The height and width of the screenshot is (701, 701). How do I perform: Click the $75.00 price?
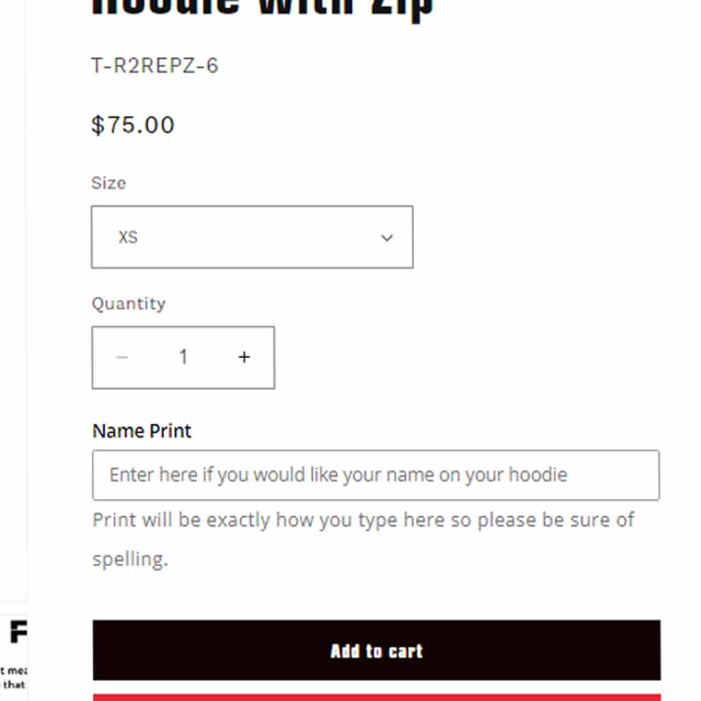pyautogui.click(x=133, y=125)
